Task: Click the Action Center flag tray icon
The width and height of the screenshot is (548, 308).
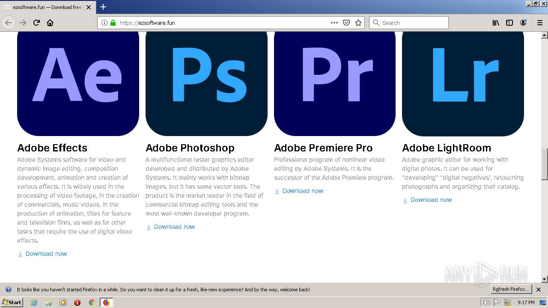Action: point(497,302)
